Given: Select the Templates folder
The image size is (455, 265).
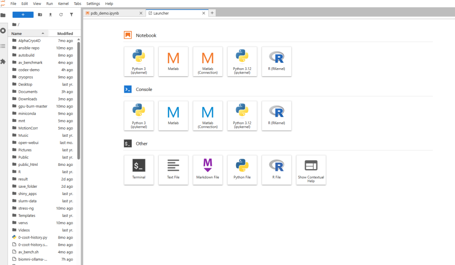Looking at the screenshot, I should click(42, 215).
